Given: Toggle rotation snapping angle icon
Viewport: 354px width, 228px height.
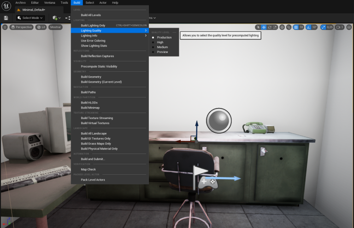Looking at the screenshot, I should point(308,27).
